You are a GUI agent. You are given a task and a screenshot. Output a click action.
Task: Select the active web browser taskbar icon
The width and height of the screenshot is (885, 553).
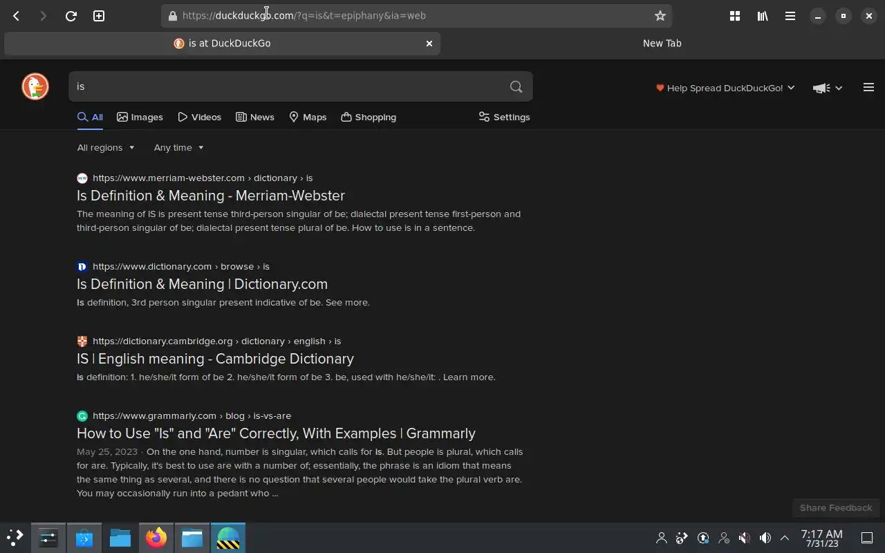[228, 538]
